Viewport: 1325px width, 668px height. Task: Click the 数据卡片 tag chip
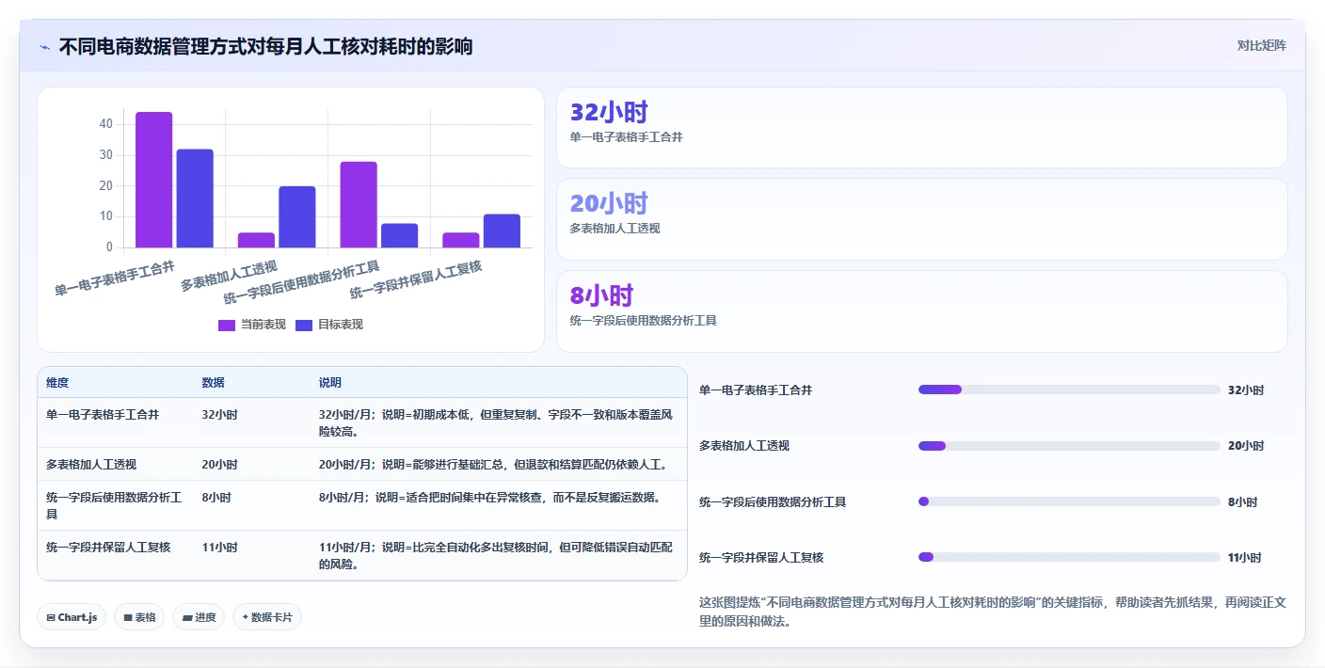[x=267, y=617]
